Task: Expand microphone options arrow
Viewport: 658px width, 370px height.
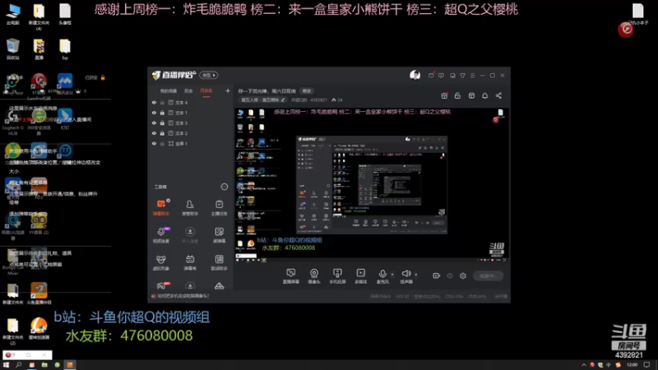Action: tap(392, 275)
